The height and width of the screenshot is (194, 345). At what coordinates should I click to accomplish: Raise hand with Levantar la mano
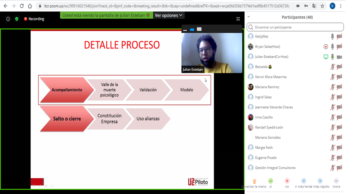click(x=254, y=183)
